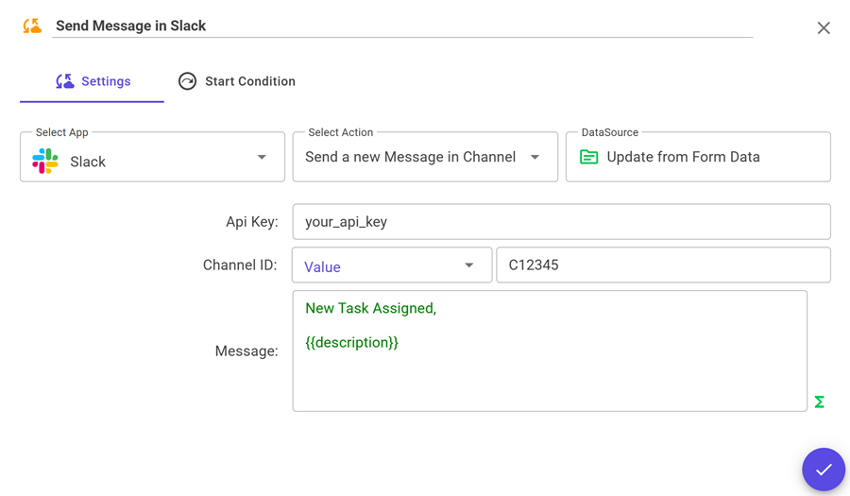Image resolution: width=850 pixels, height=496 pixels.
Task: Click the Settings tab icon
Action: coord(64,81)
